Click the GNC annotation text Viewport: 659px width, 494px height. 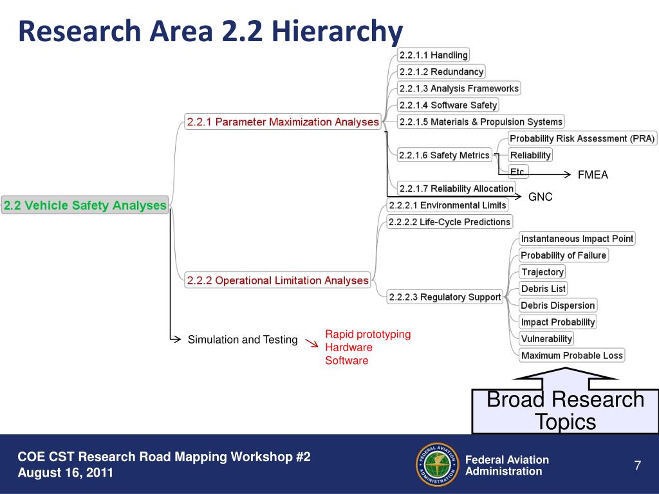click(x=540, y=197)
